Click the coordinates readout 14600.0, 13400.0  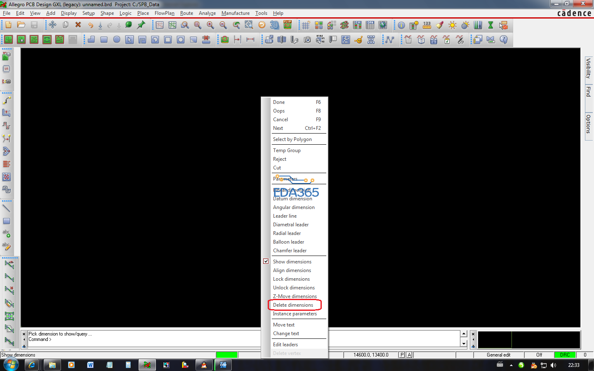[371, 355]
